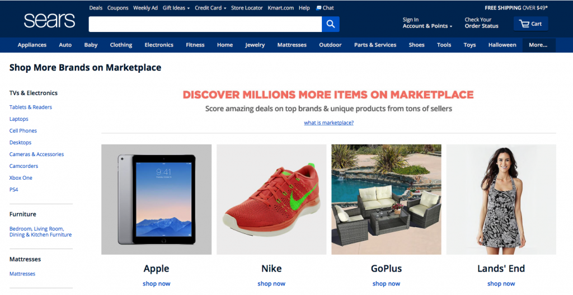Screen dimensions: 573x295
Task: Open Sign In Account & Points dropdown
Action: pos(427,22)
